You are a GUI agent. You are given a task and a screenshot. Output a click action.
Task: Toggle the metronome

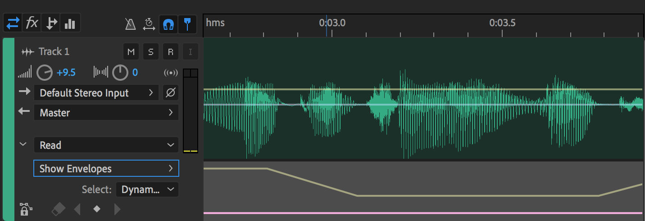click(131, 24)
